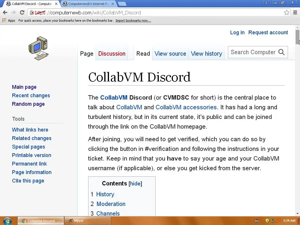This screenshot has width=300, height=225.
Task: Click the on-screen keyboard tray icon
Action: [x=257, y=221]
